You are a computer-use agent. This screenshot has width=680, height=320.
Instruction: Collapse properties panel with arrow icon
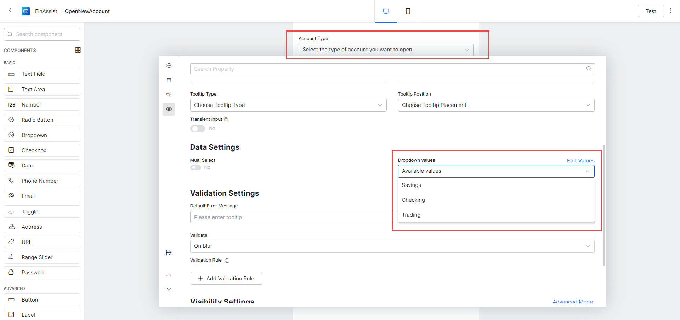[x=169, y=252]
